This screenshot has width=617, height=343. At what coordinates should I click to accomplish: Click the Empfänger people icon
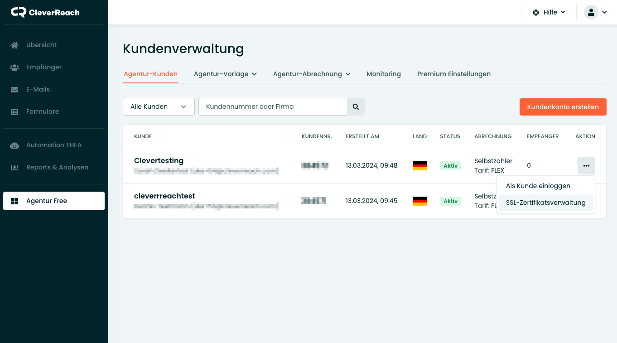[x=14, y=67]
